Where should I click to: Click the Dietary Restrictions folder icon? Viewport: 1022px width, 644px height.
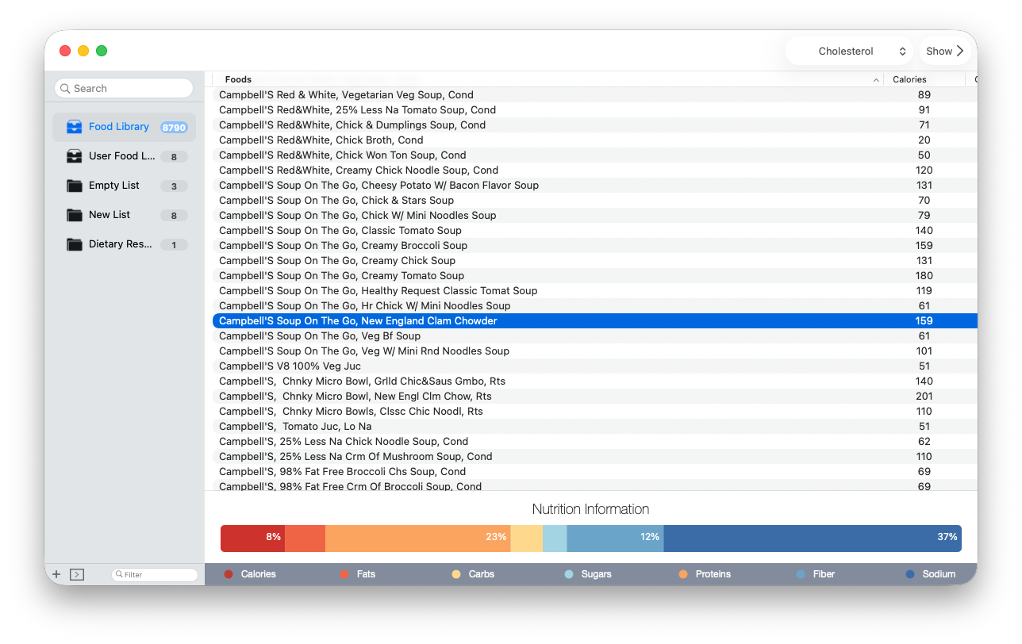pyautogui.click(x=75, y=244)
